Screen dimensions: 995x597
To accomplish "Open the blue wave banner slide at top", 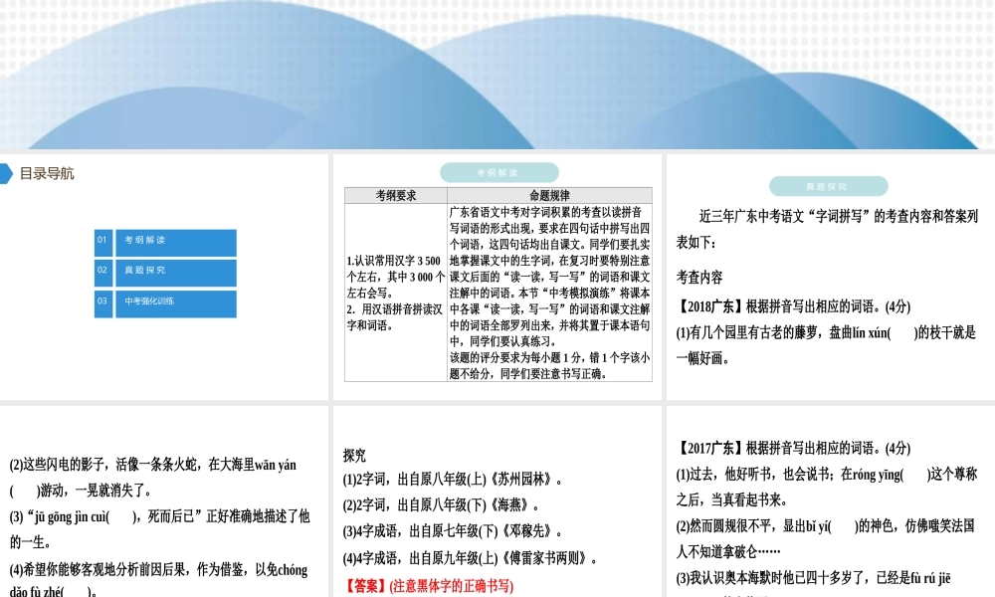I will click(497, 75).
